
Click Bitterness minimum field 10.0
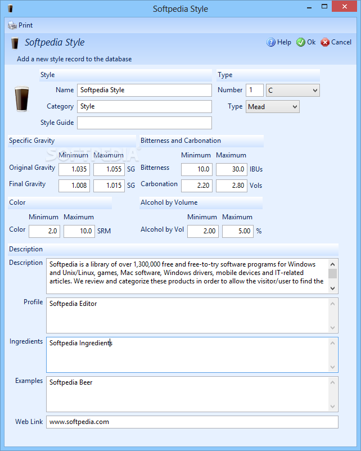[197, 169]
